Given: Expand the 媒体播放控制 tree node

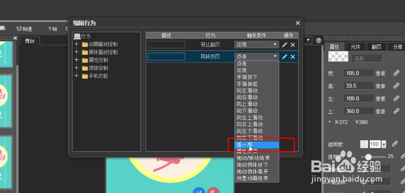Looking at the screenshot, I should 76,52.
